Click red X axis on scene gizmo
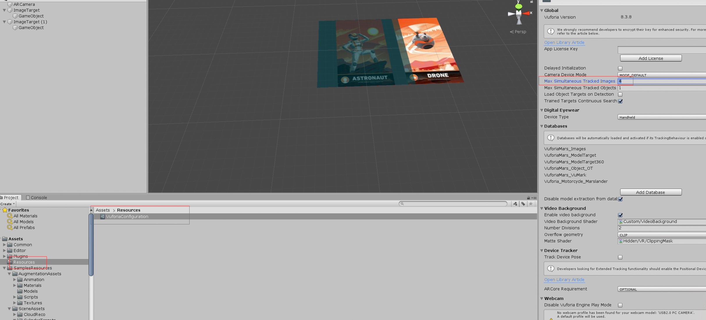 click(527, 13)
